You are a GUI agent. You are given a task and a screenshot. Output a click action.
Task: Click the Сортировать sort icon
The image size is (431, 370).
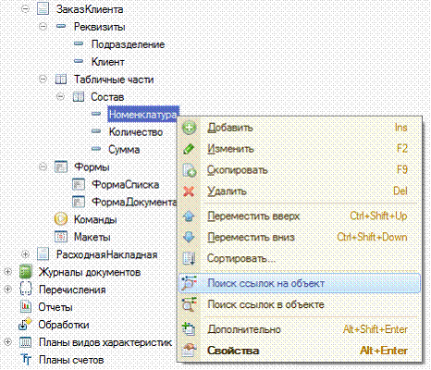(189, 258)
